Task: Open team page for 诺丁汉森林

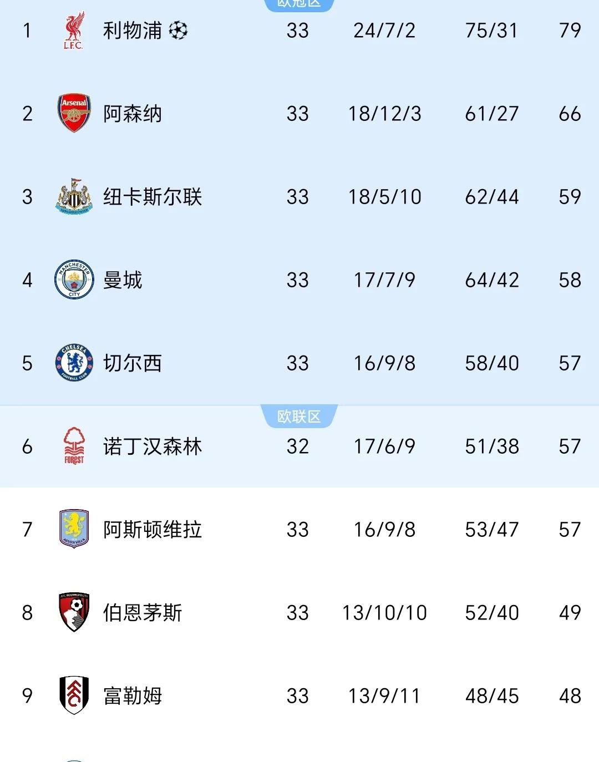Action: tap(153, 446)
